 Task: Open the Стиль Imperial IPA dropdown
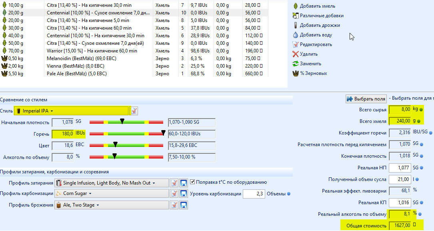tap(72, 111)
